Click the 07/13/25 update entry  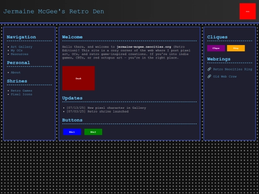106,108
